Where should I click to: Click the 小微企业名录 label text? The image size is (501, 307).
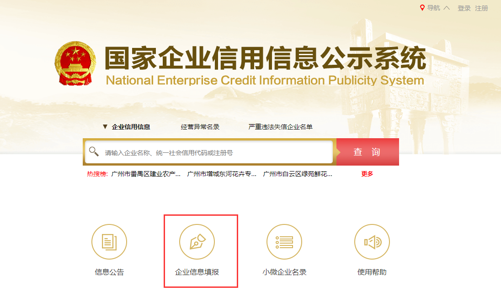pyautogui.click(x=284, y=272)
